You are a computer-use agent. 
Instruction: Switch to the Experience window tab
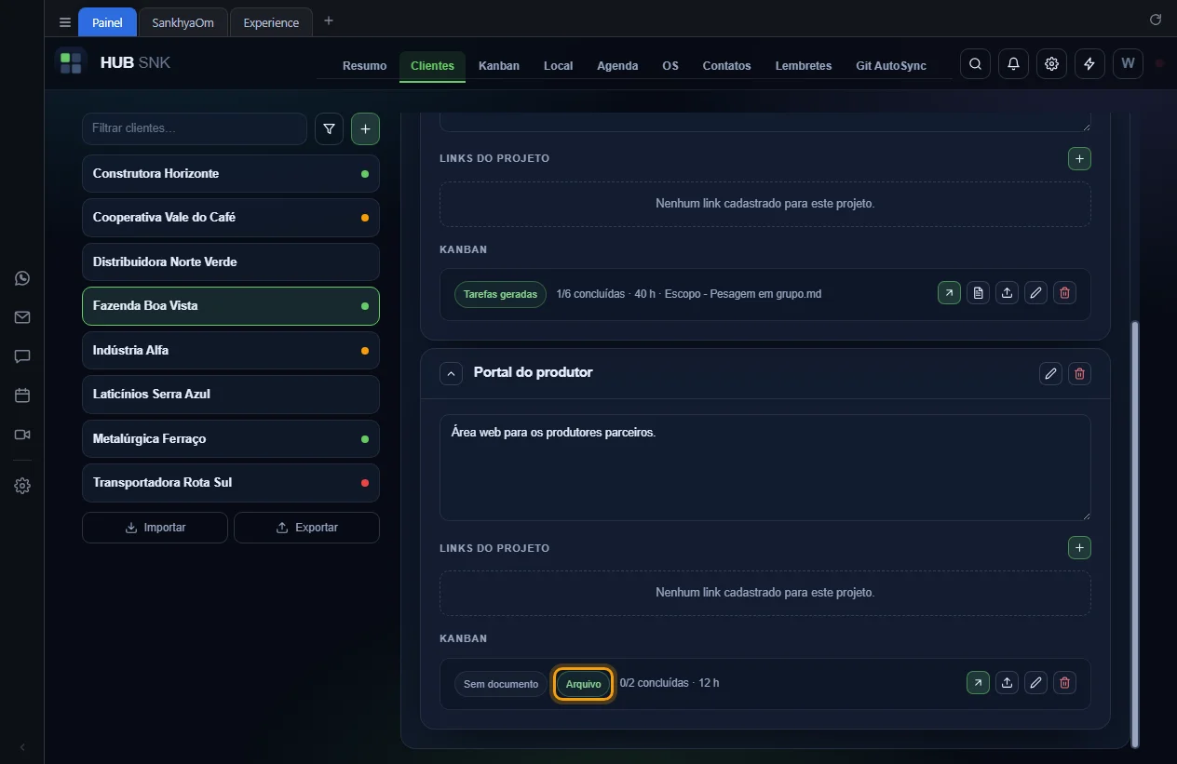click(x=271, y=22)
